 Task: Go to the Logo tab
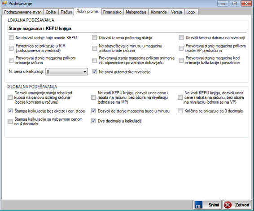(x=190, y=12)
